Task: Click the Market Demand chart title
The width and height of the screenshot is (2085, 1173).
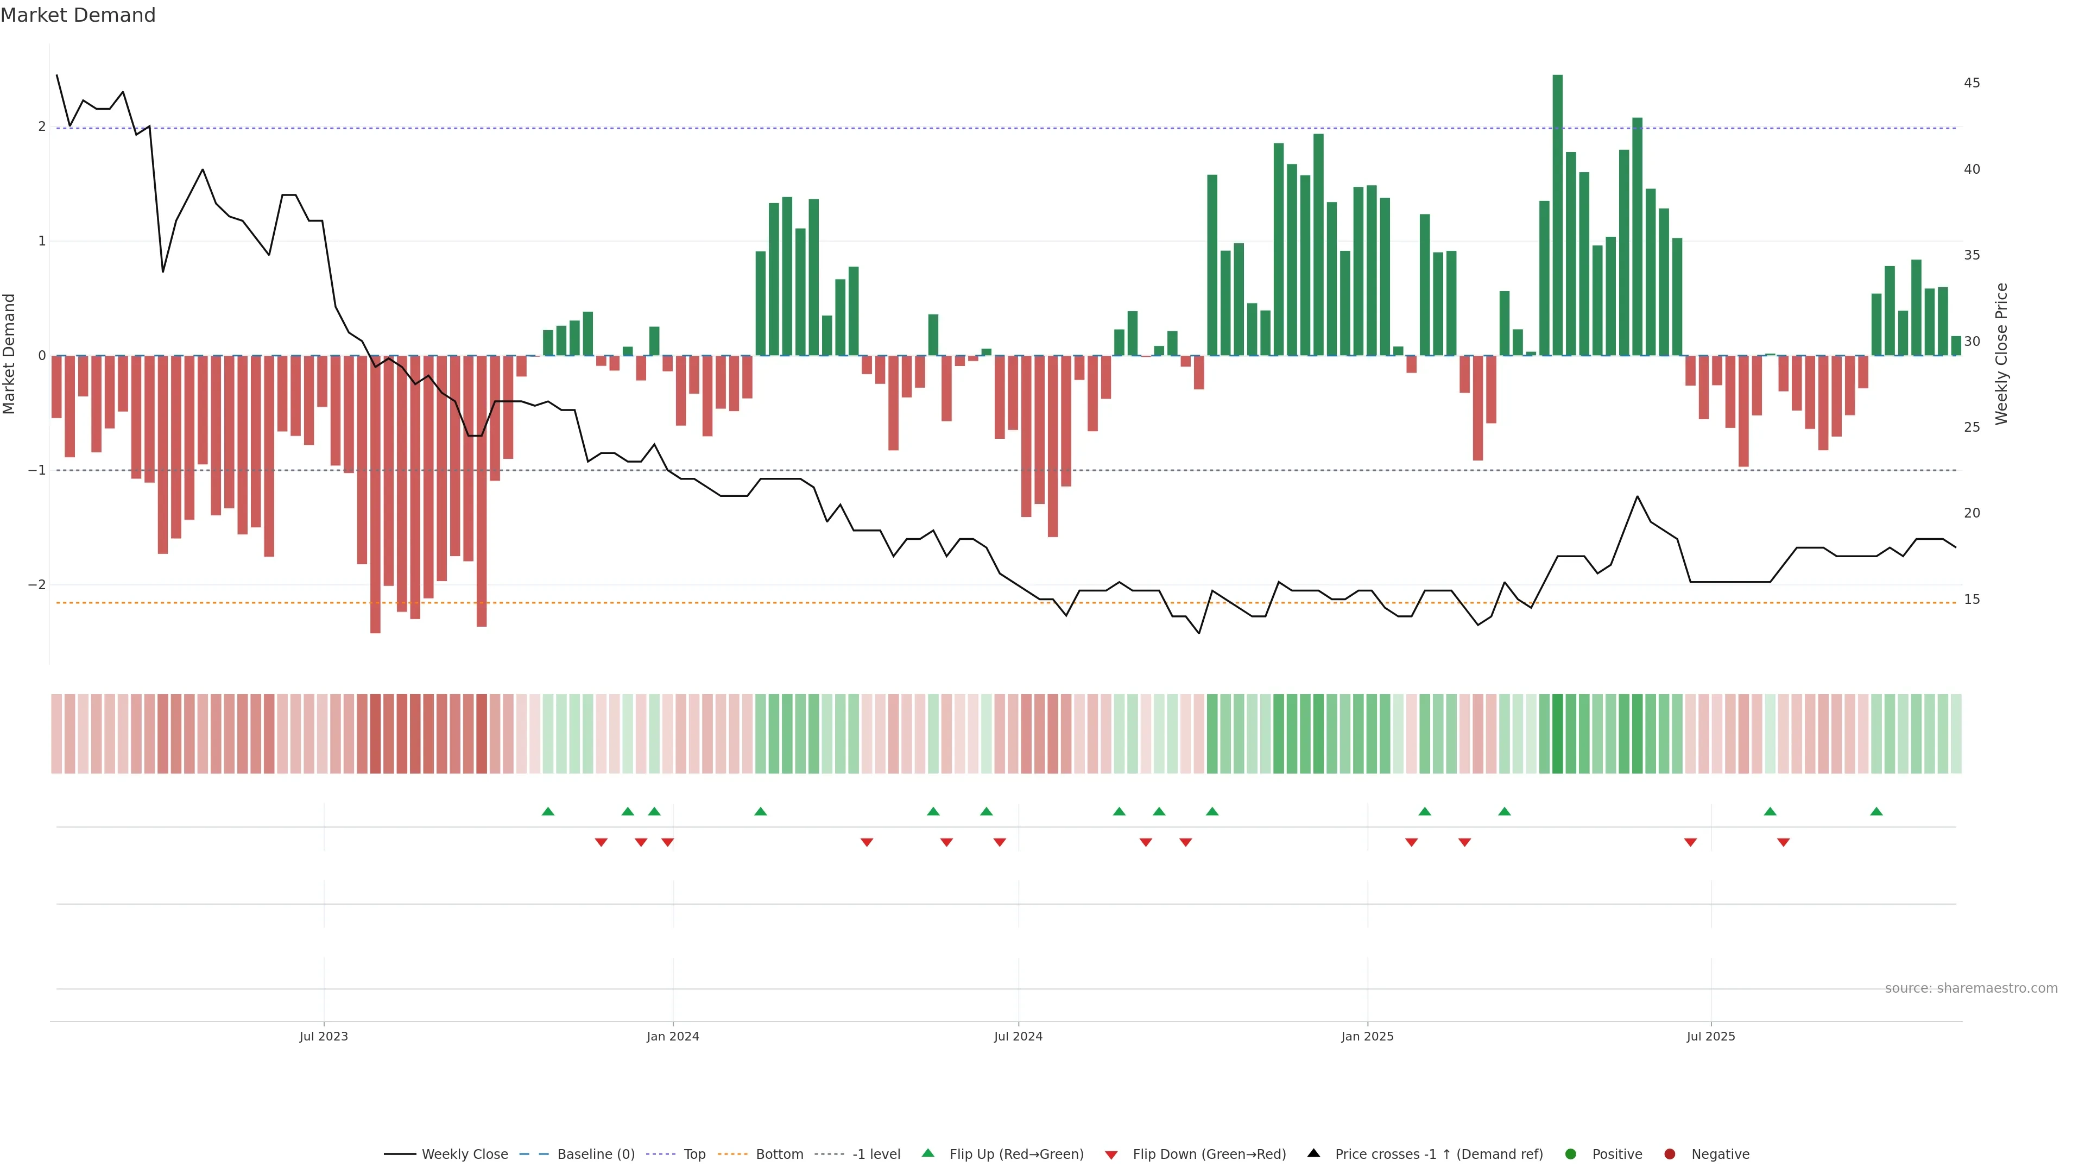Action: point(78,15)
